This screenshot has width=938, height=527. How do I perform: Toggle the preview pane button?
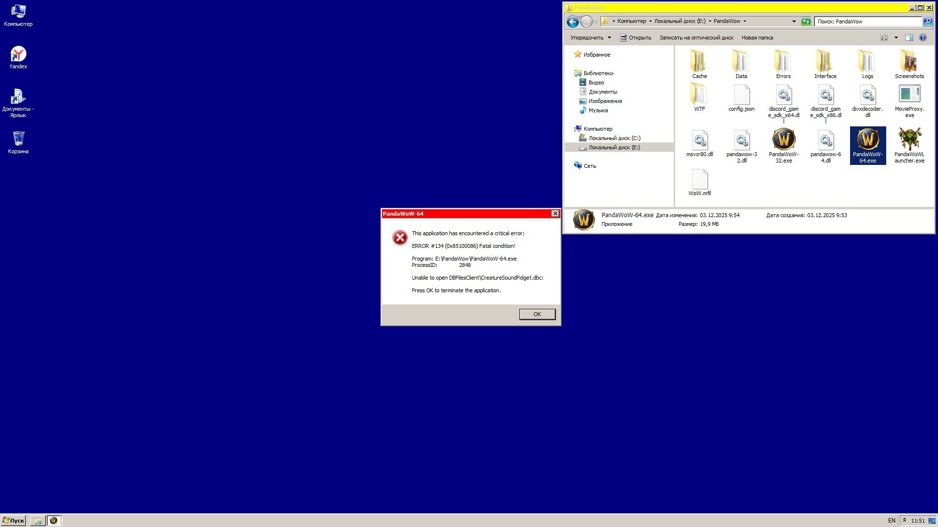point(909,38)
